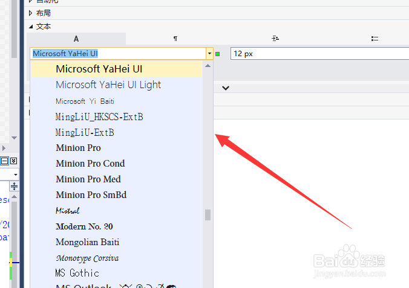Click the font list scrollbar thumb
409x288 pixels.
click(208, 215)
